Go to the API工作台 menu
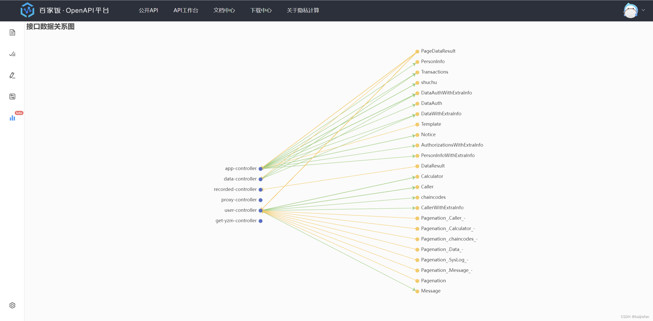This screenshot has height=321, width=653. [186, 10]
